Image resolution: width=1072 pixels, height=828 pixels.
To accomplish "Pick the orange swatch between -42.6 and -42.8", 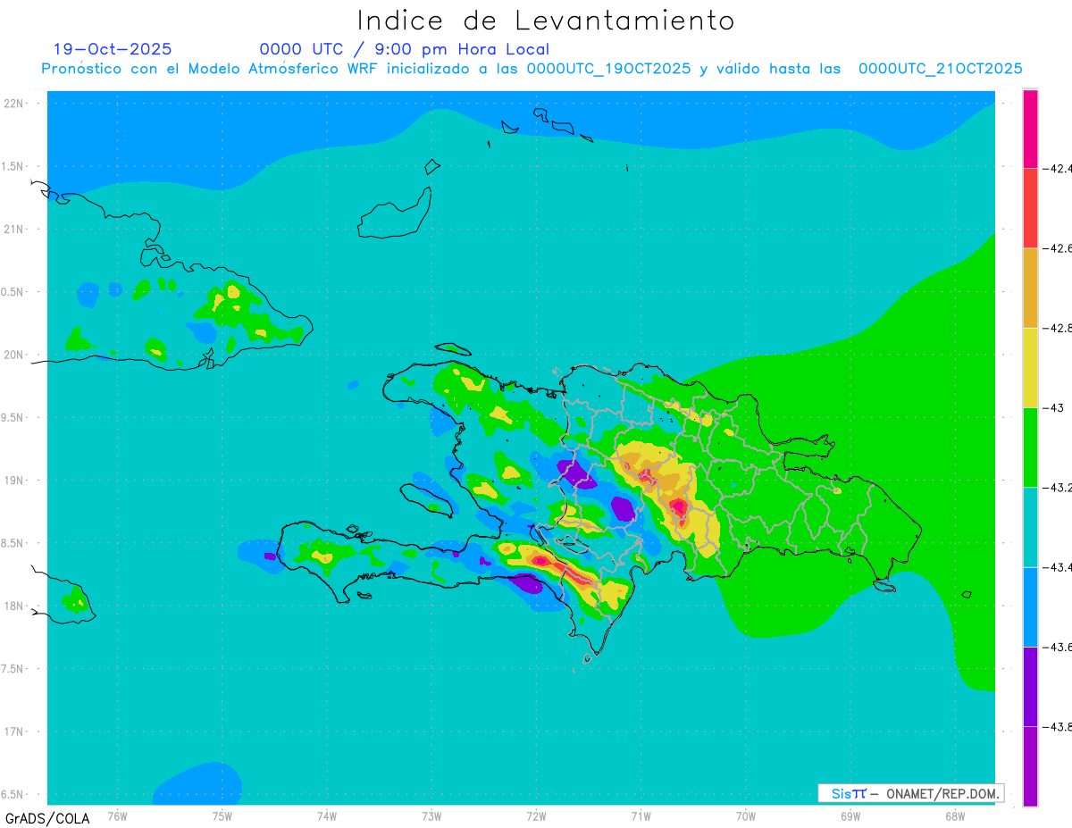I will [1030, 288].
